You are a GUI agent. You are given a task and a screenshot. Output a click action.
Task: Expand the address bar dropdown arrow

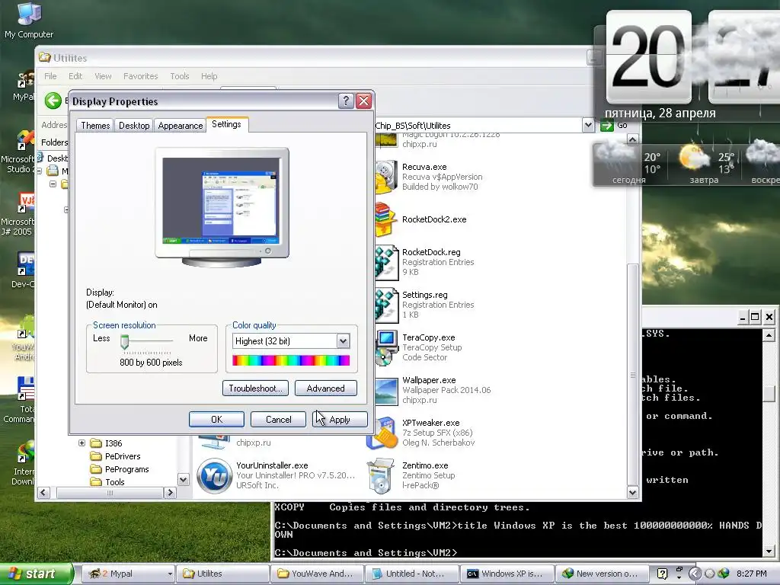point(588,125)
